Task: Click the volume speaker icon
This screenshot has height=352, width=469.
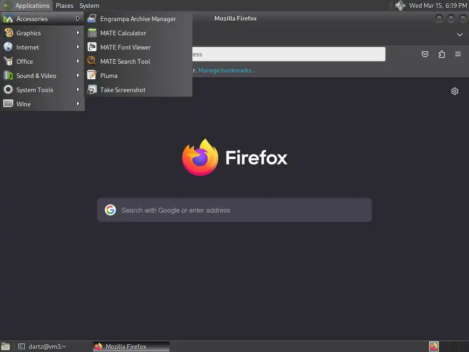Action: click(400, 5)
